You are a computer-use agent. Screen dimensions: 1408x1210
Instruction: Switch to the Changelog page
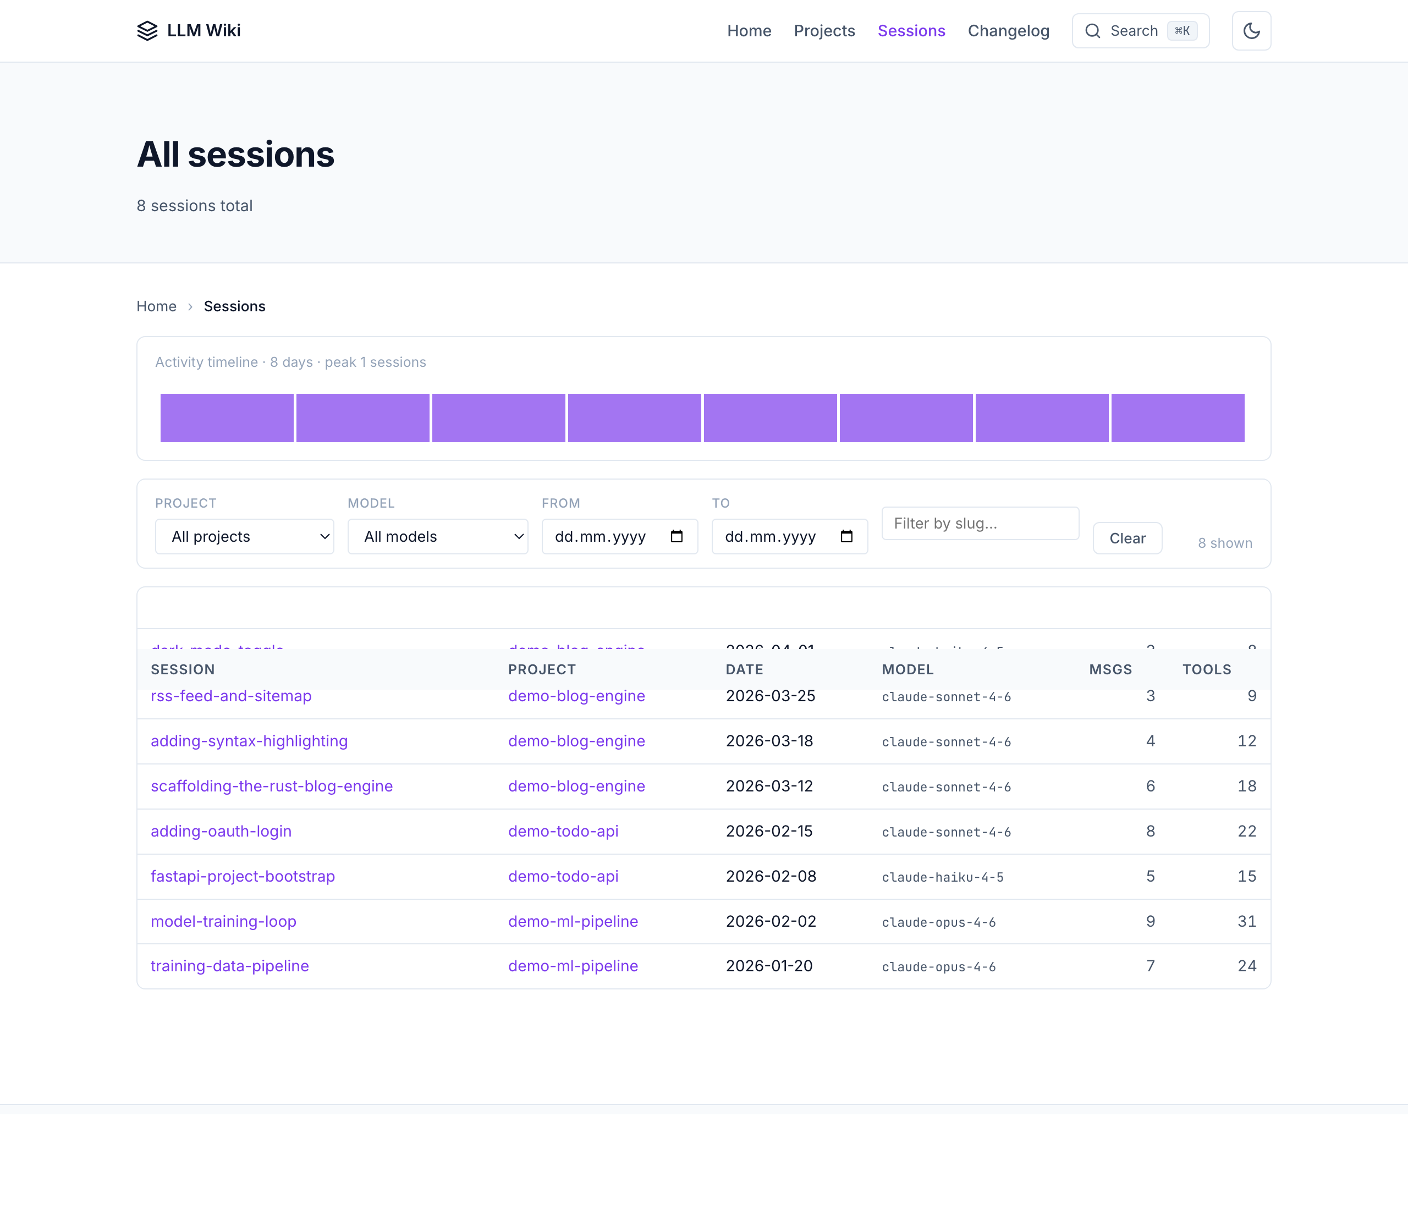pyautogui.click(x=1009, y=31)
